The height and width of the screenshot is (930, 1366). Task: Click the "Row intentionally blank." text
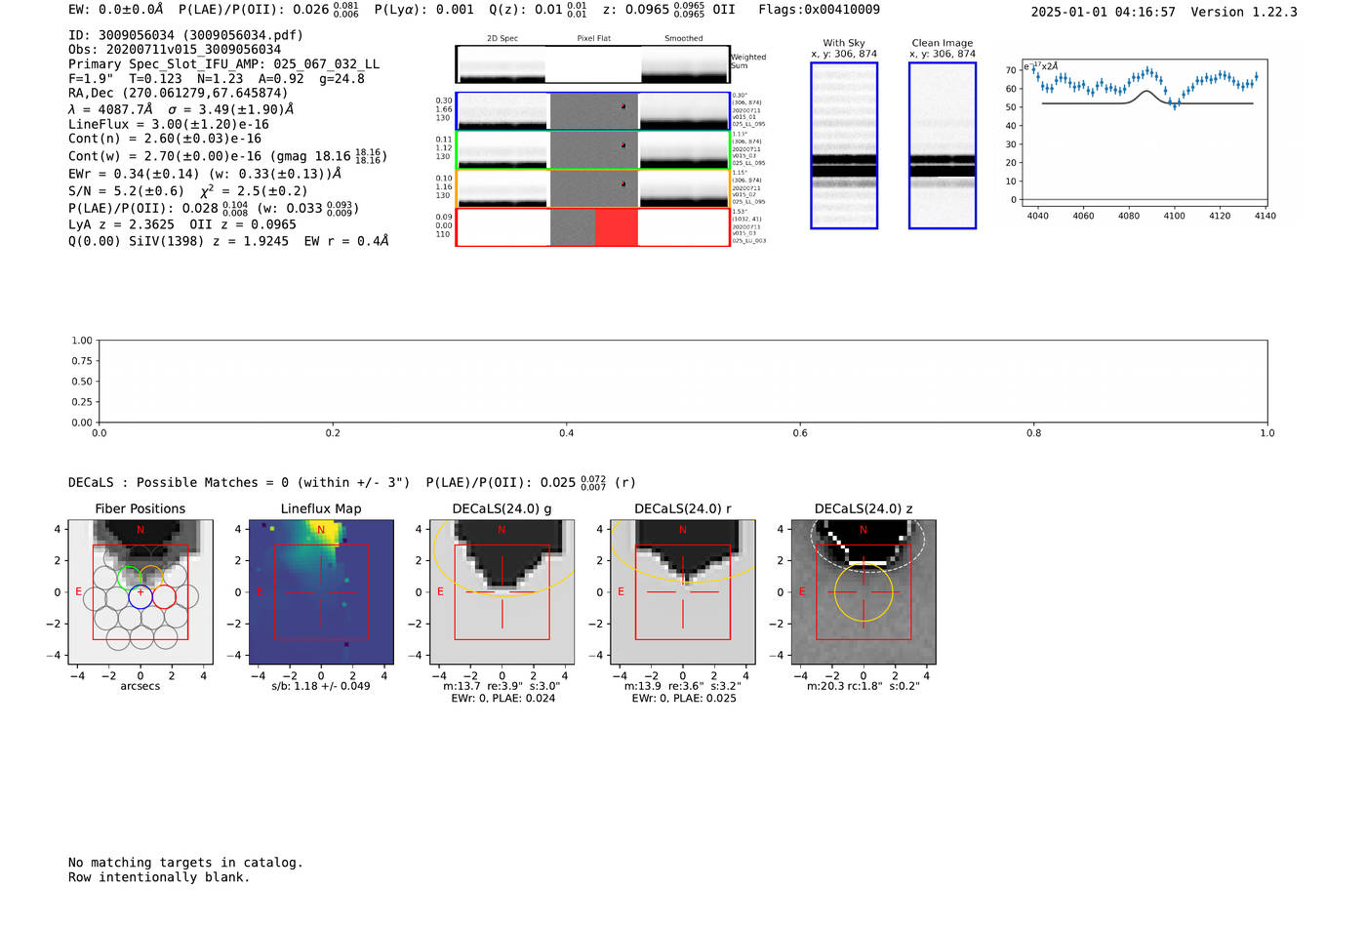coord(159,877)
